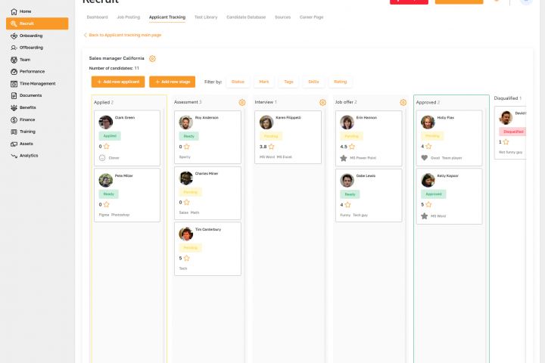Click rating star on Karen Filippelli's card

tap(272, 147)
